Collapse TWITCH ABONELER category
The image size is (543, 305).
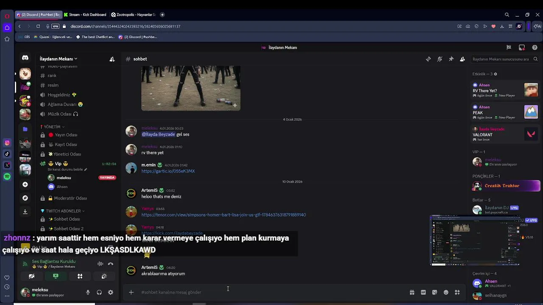63,211
